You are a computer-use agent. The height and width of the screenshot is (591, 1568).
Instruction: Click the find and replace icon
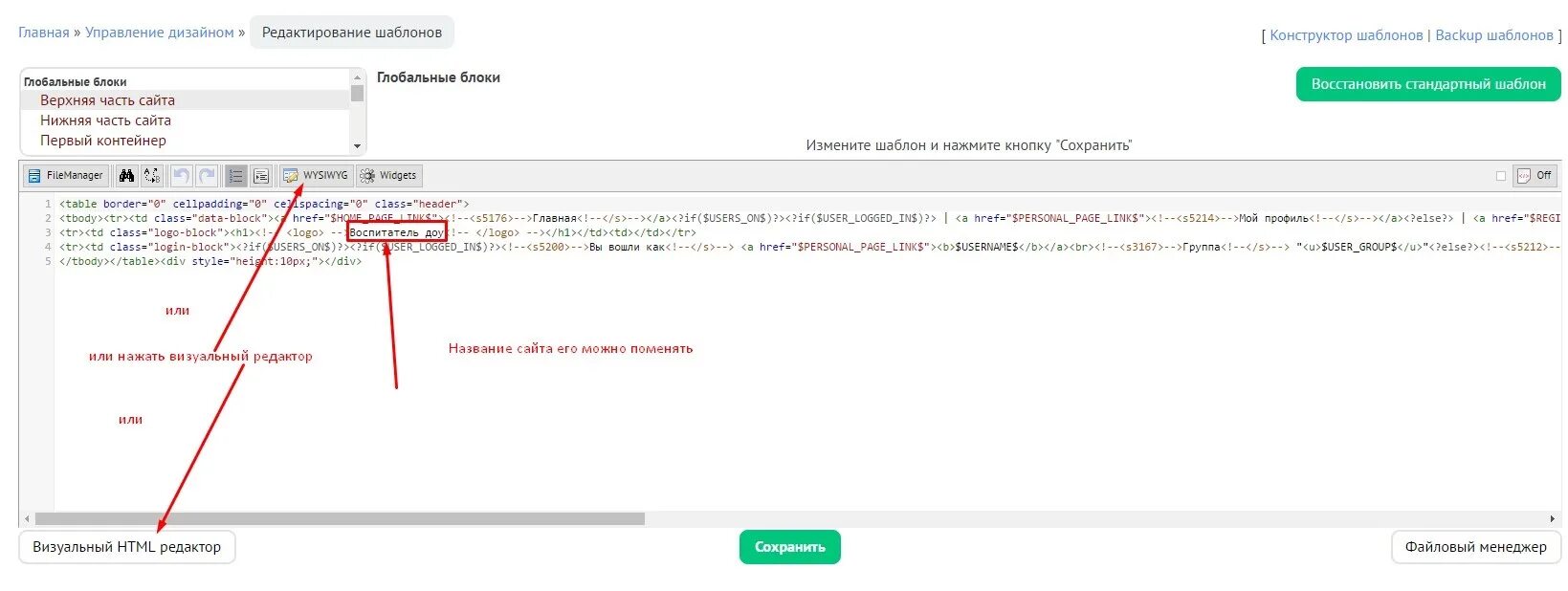152,176
